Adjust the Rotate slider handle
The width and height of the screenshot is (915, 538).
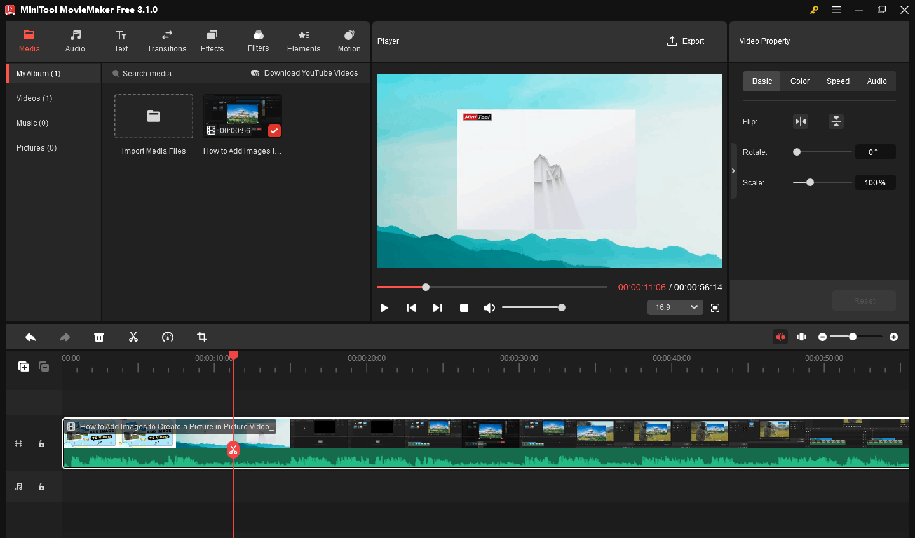tap(797, 152)
